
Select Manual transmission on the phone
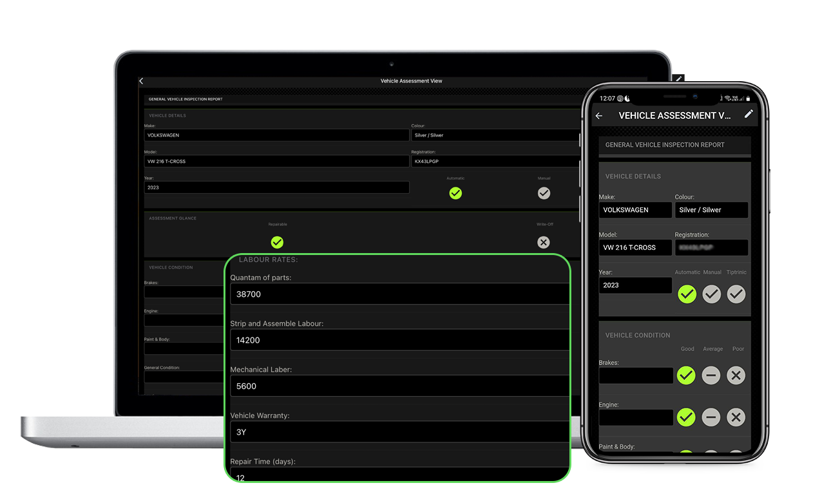click(x=711, y=294)
